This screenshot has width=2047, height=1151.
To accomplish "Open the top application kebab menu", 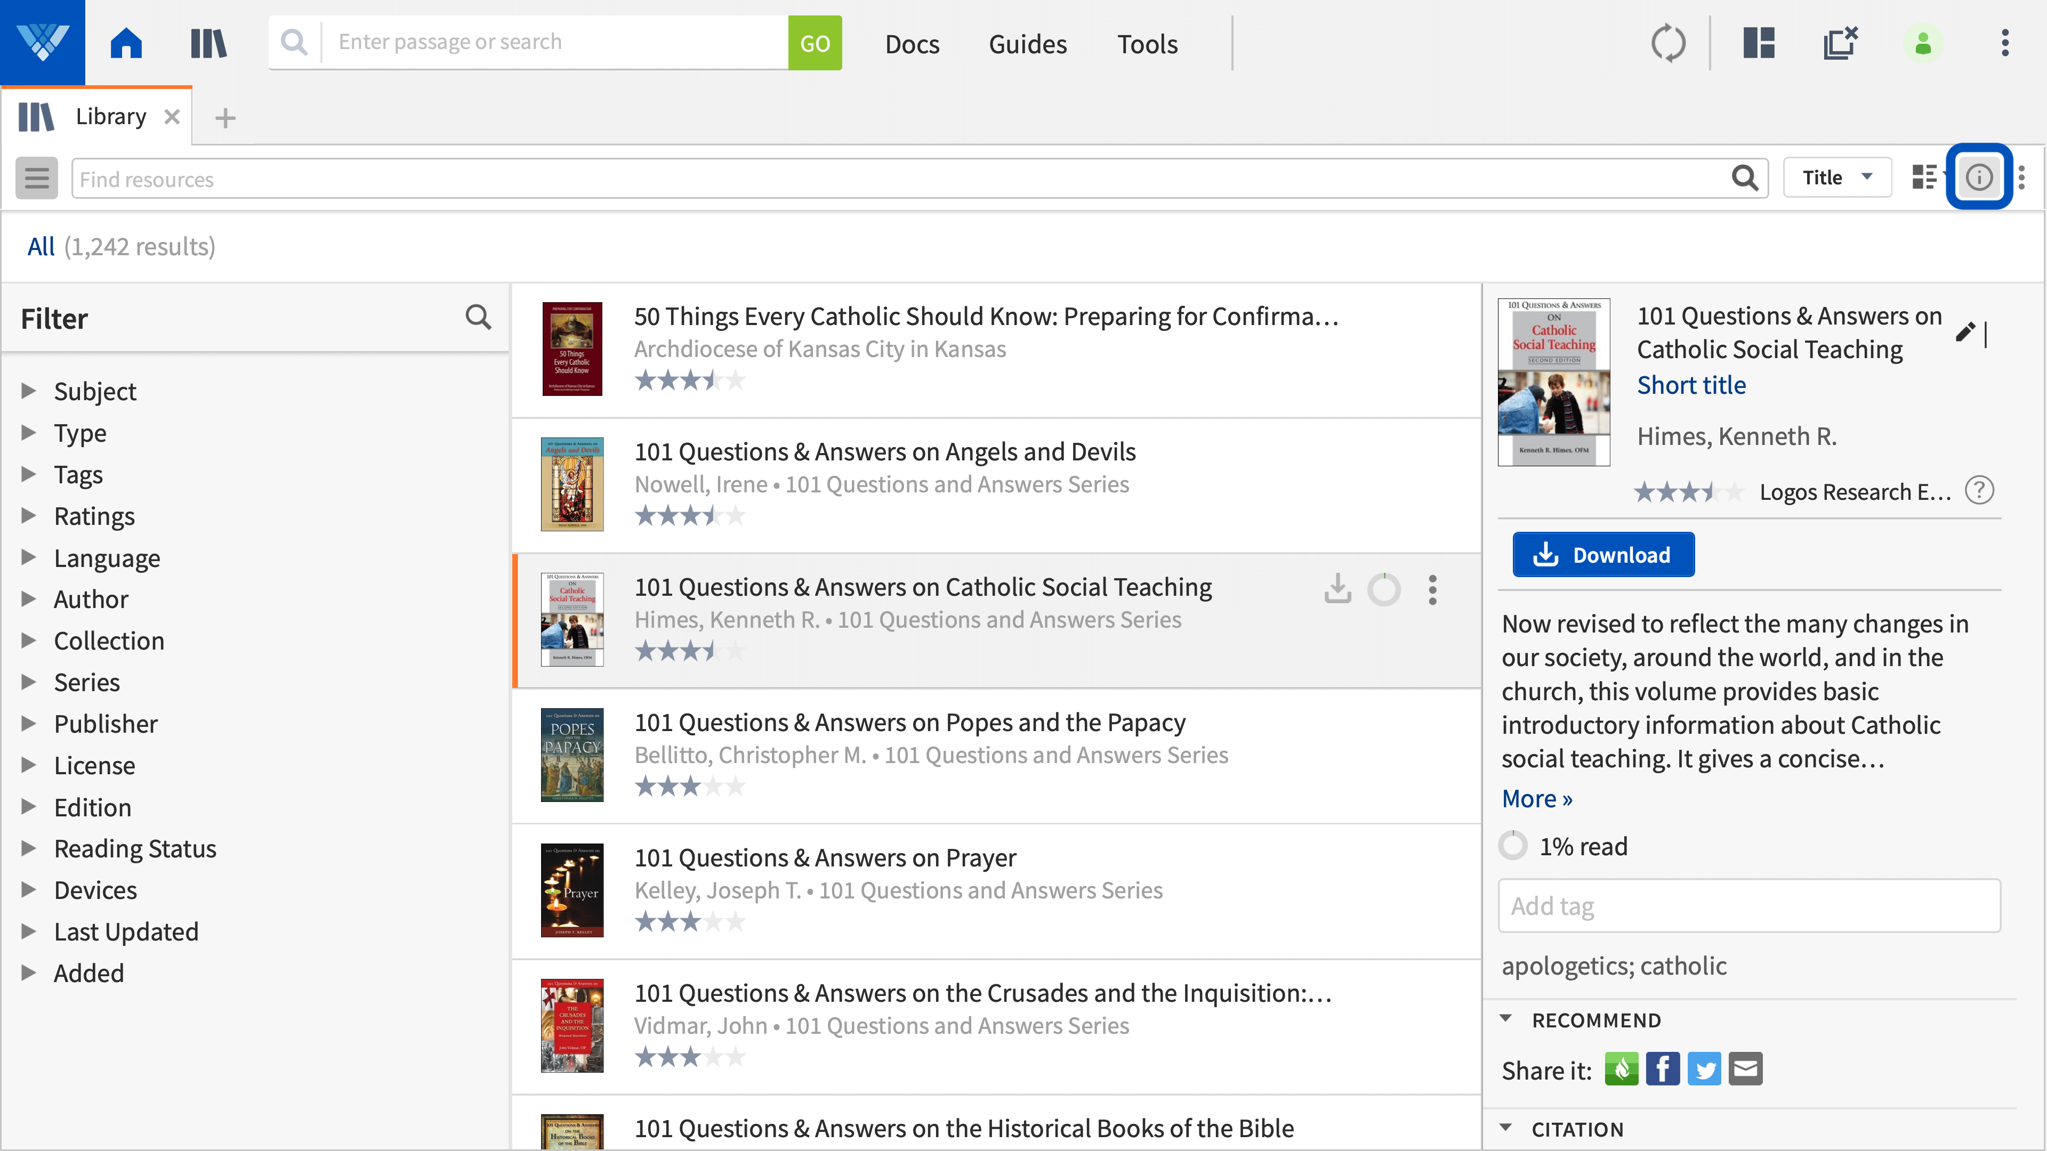I will pyautogui.click(x=2005, y=43).
